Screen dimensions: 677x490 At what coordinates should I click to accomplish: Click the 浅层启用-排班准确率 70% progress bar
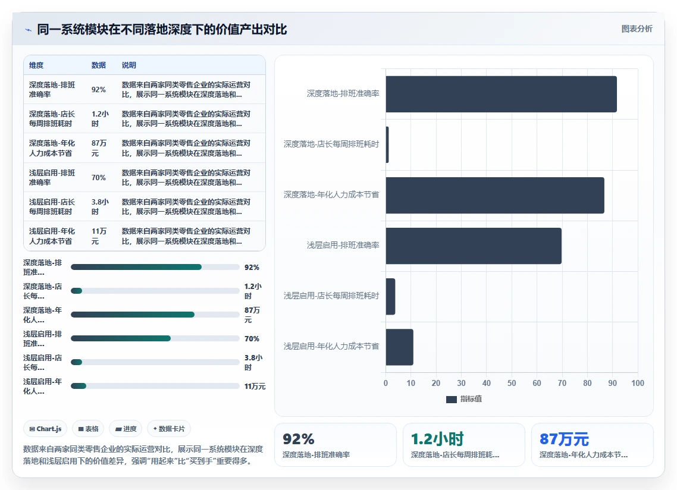(x=155, y=338)
